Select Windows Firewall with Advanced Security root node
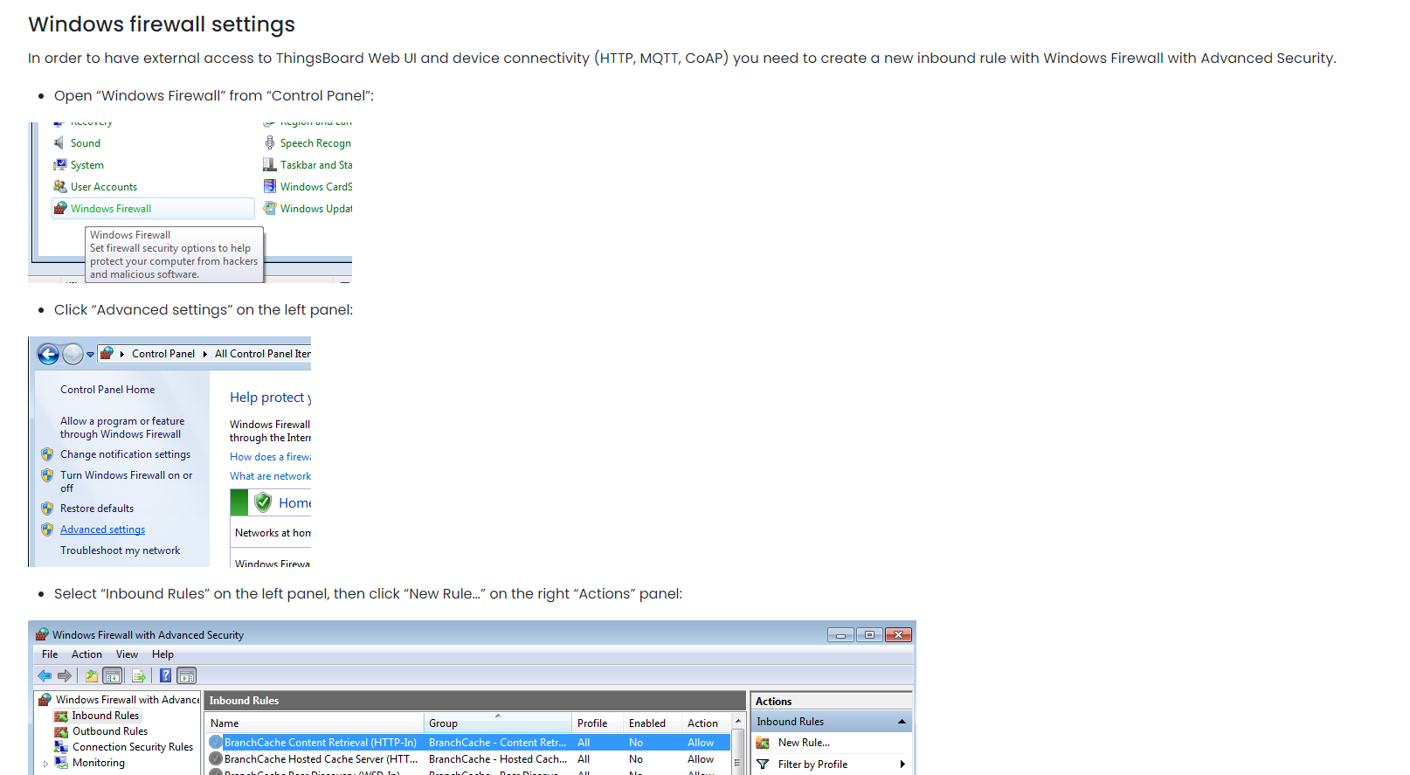 tap(128, 700)
